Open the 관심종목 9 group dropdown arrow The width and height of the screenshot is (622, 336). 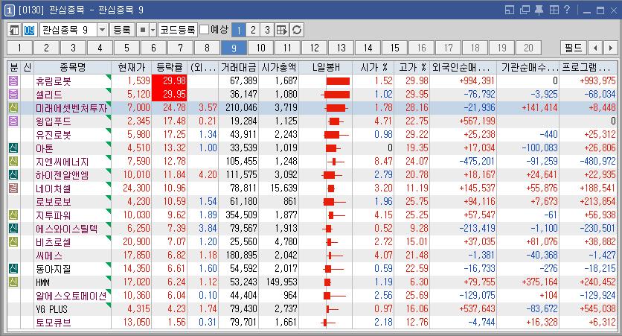click(x=103, y=31)
